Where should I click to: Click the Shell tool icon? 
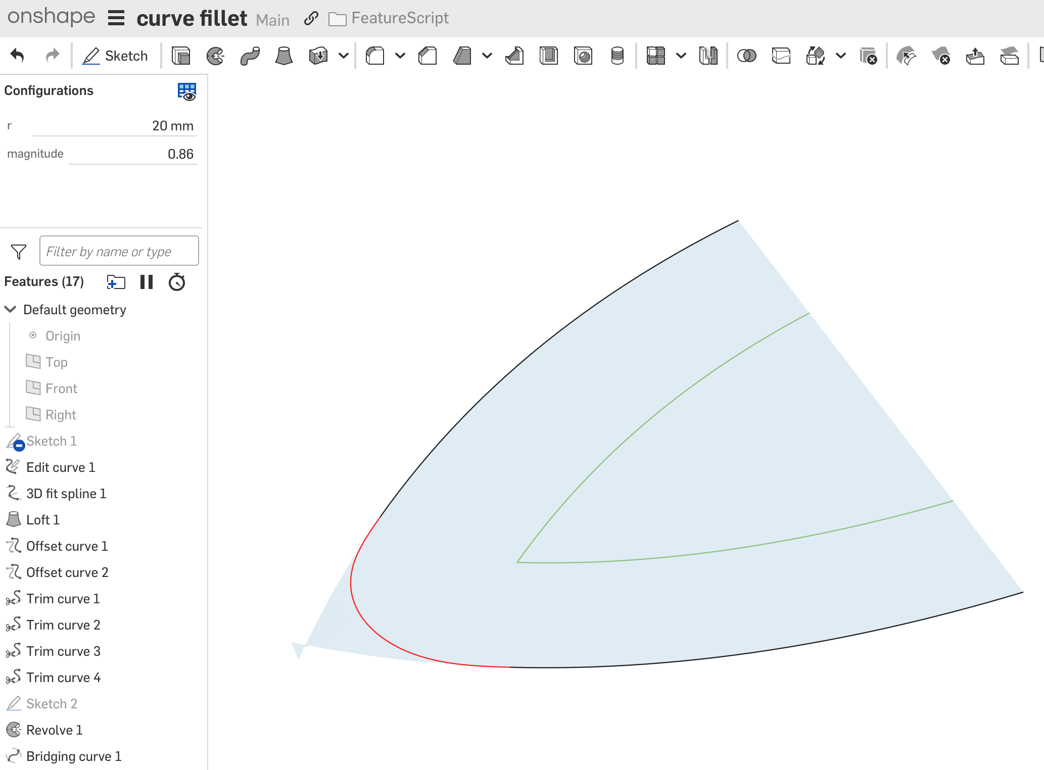[x=549, y=56]
